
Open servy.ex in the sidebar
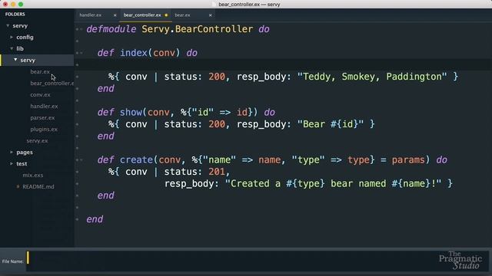point(37,141)
